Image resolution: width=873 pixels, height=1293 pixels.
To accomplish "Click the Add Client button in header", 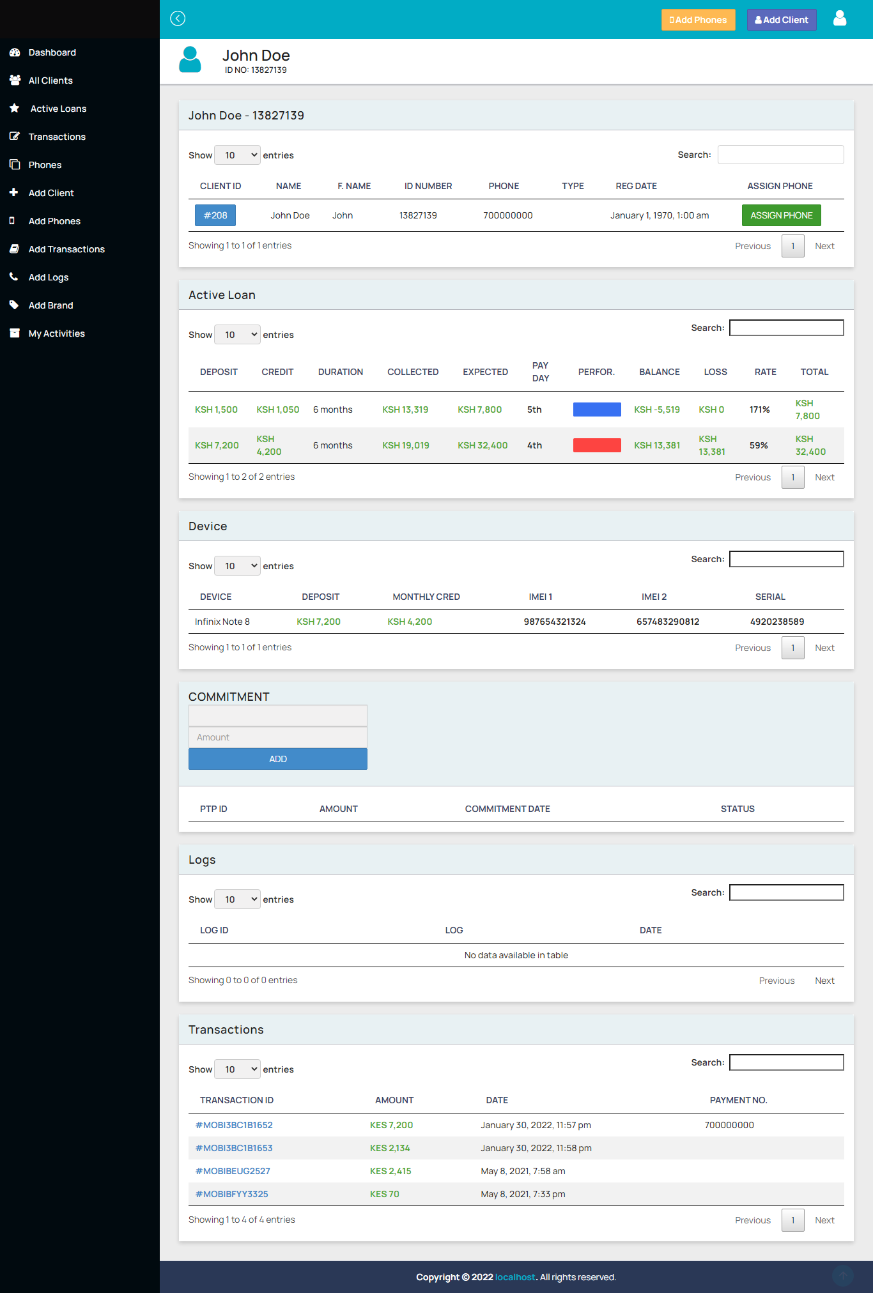I will (x=781, y=20).
